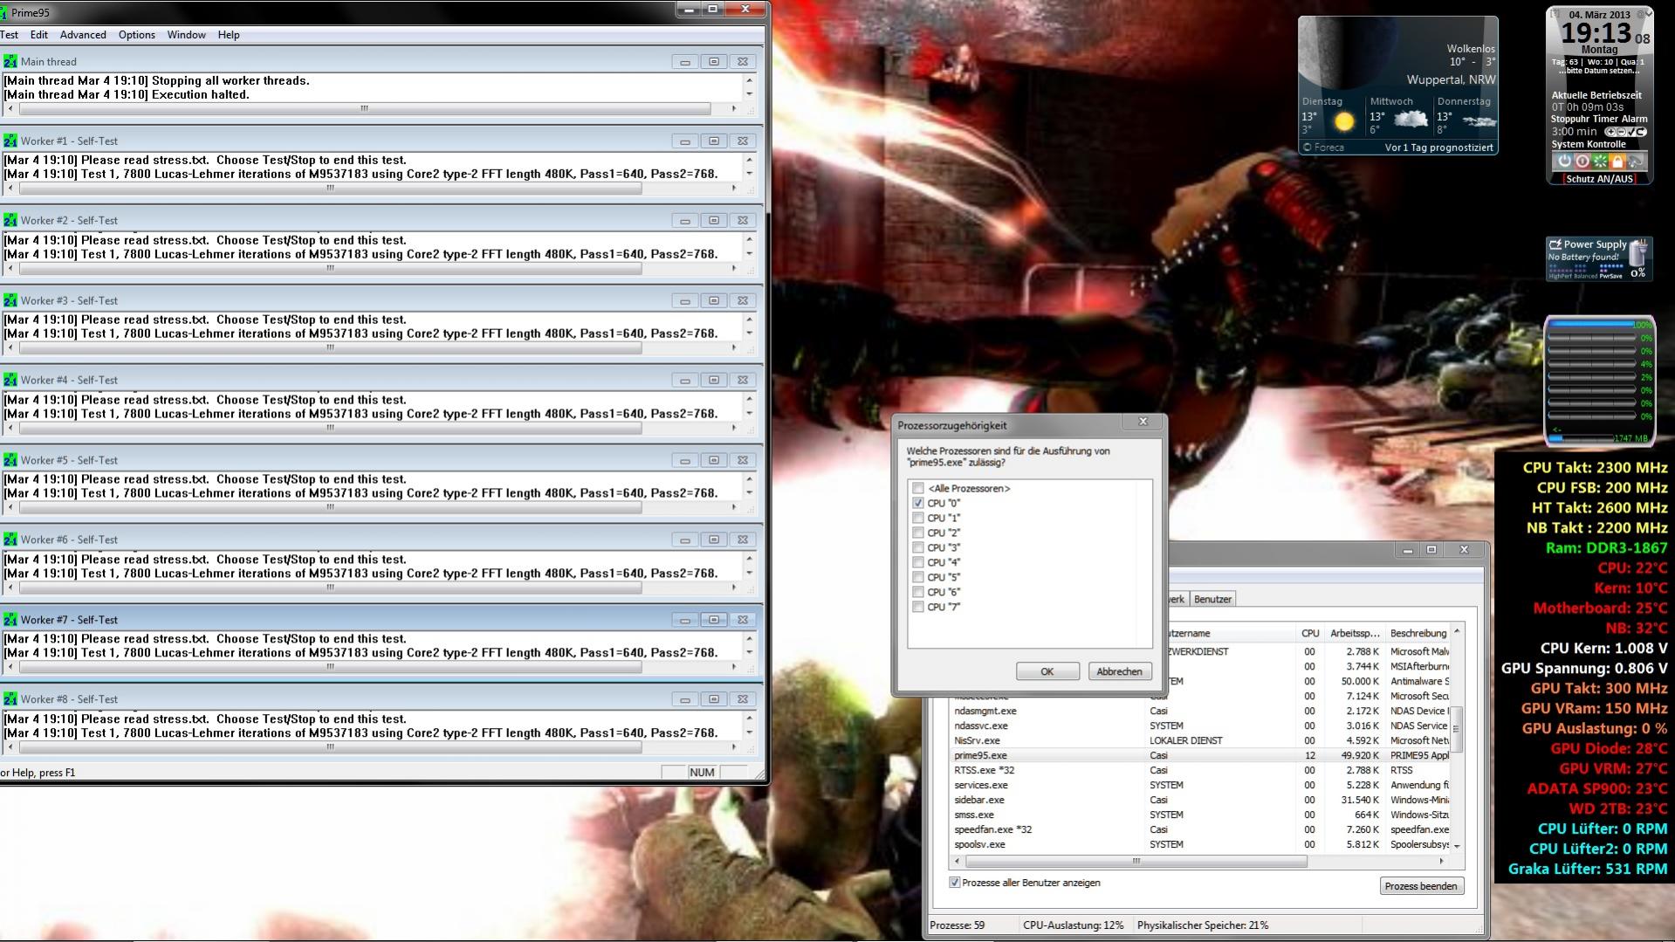The image size is (1675, 942).
Task: Open the Window menu in Prime95
Action: [x=186, y=35]
